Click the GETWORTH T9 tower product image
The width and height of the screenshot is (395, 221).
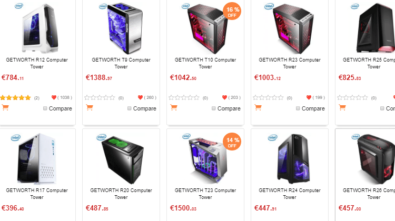click(x=124, y=28)
